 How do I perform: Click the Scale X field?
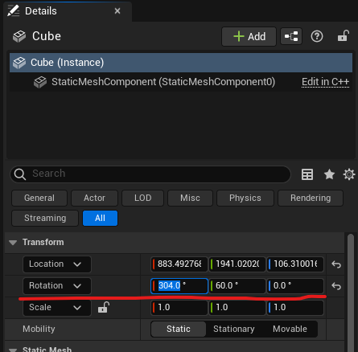click(x=179, y=308)
